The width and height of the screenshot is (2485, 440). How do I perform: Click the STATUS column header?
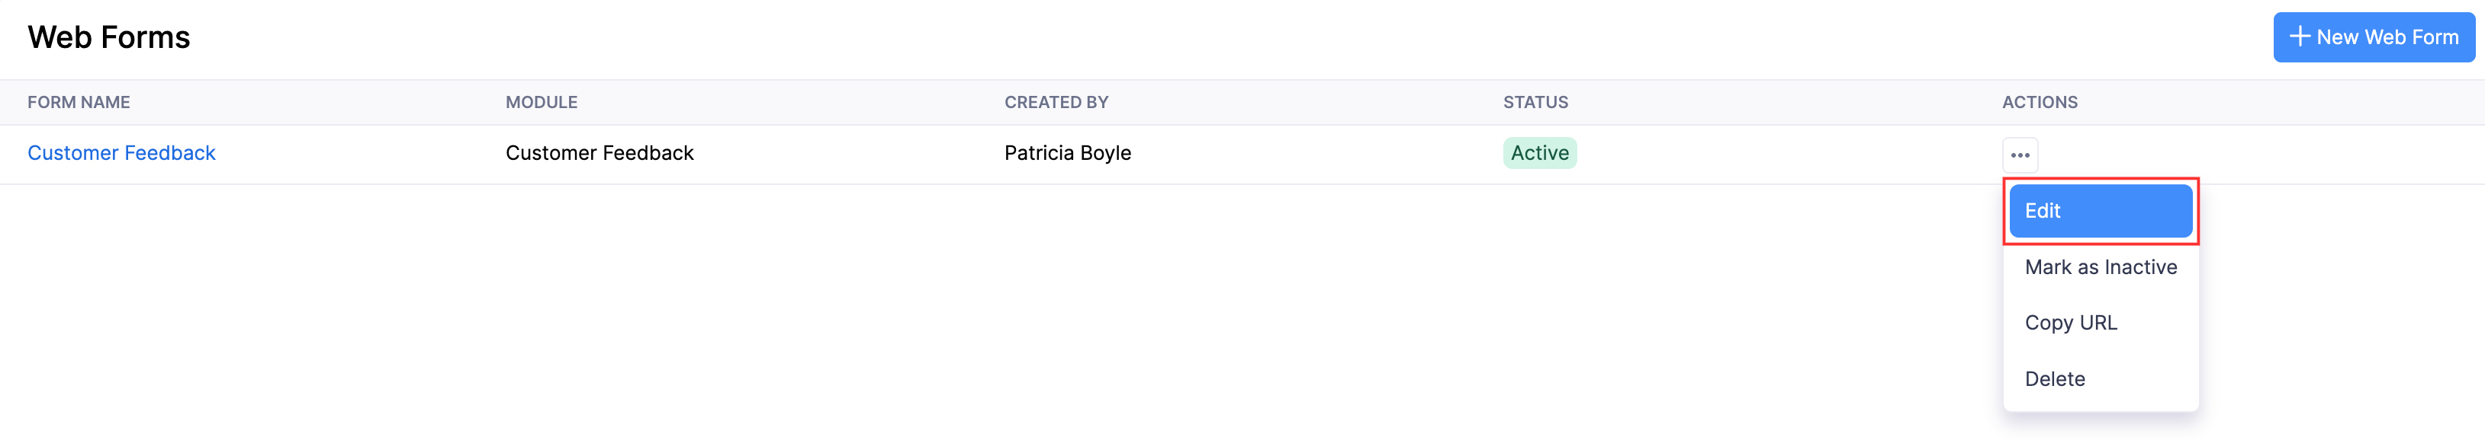[x=1535, y=102]
